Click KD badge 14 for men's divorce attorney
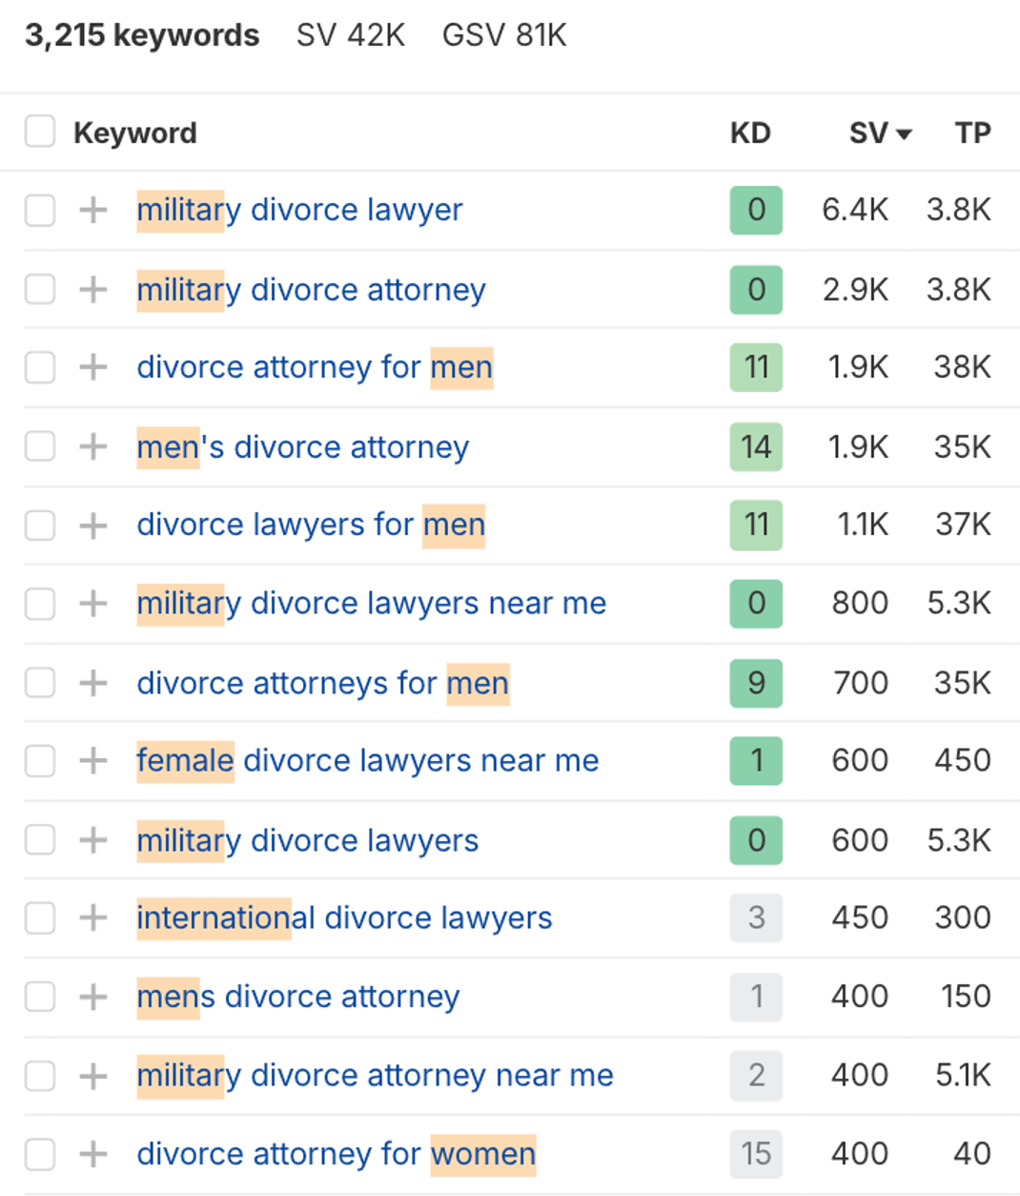The width and height of the screenshot is (1020, 1196). [756, 446]
